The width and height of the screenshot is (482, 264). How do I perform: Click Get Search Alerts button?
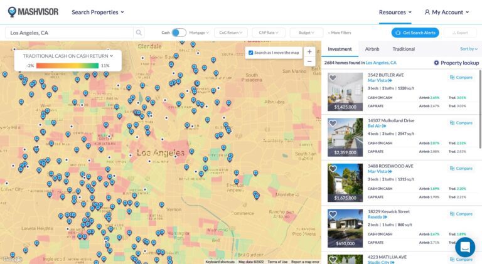click(415, 33)
